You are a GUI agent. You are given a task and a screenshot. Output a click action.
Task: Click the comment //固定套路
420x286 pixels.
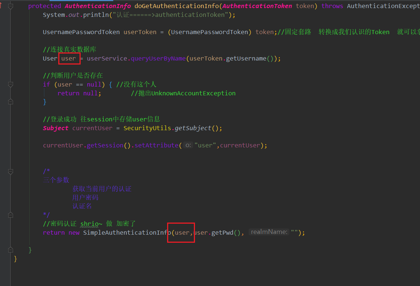294,32
